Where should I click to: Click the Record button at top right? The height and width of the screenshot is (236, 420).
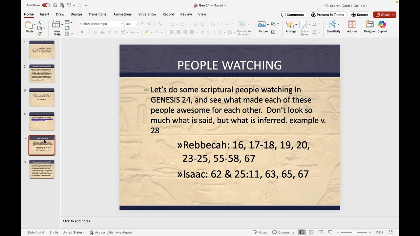pos(360,15)
